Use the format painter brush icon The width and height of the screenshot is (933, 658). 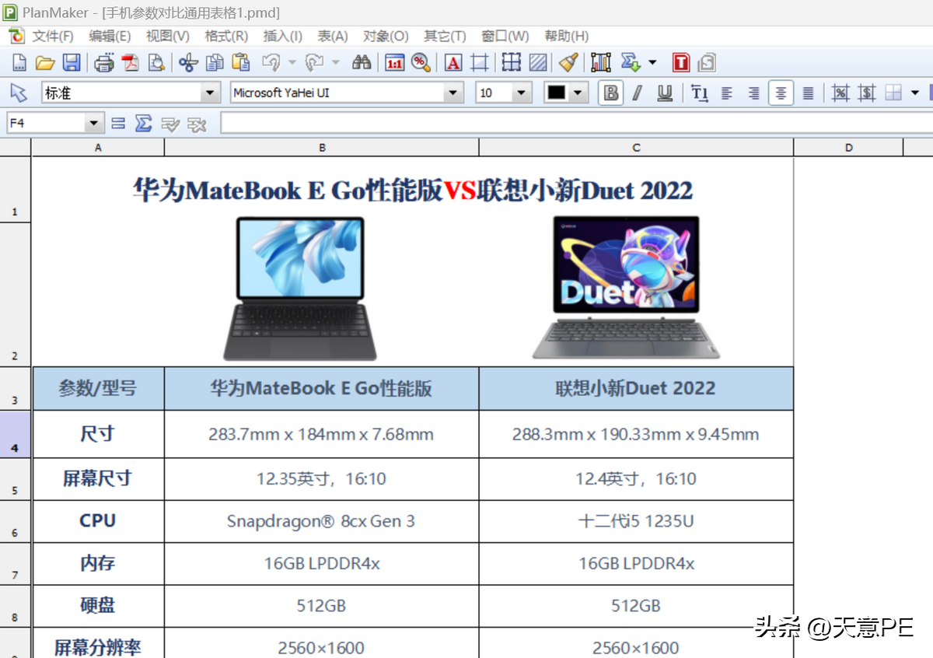click(568, 63)
